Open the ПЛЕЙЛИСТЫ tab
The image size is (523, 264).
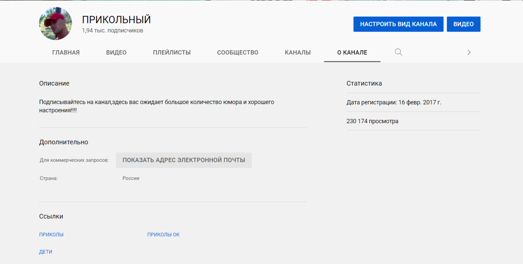click(172, 52)
